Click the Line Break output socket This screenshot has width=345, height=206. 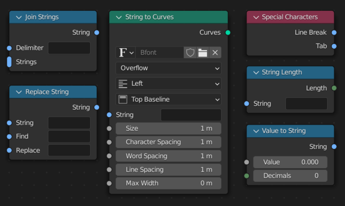(x=335, y=32)
